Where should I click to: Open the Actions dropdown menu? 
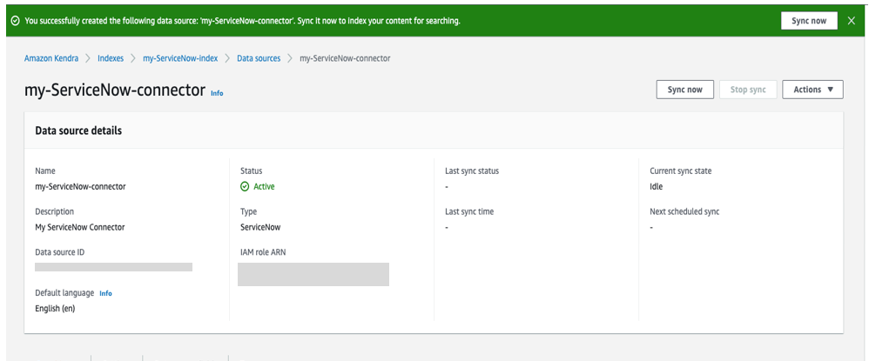coord(812,90)
